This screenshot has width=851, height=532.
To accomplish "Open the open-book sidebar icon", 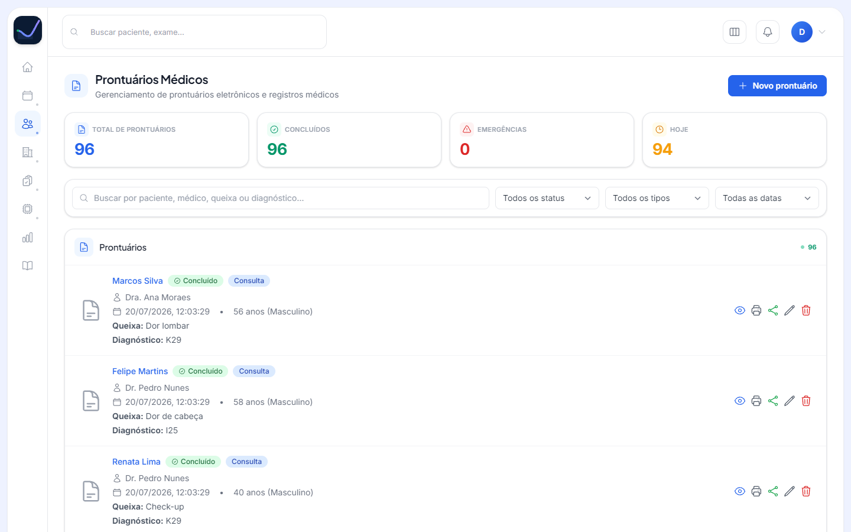I will [x=27, y=266].
